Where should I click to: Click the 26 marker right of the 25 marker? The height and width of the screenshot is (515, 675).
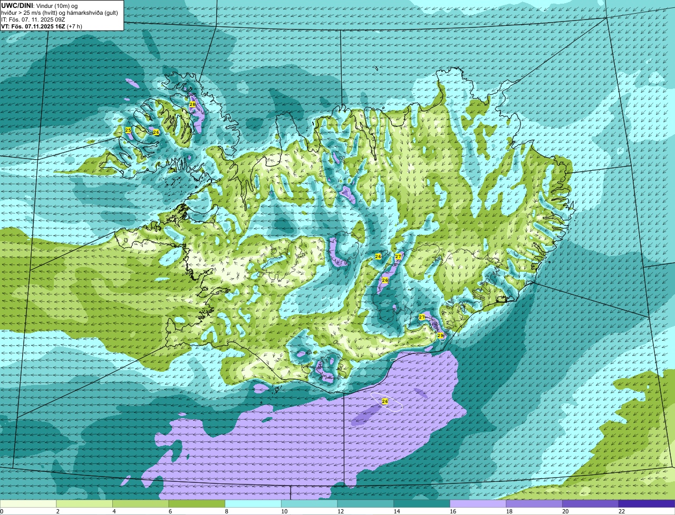coord(156,132)
